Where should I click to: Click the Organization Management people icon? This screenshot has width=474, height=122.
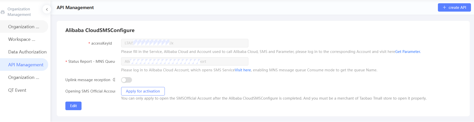click(x=3, y=12)
